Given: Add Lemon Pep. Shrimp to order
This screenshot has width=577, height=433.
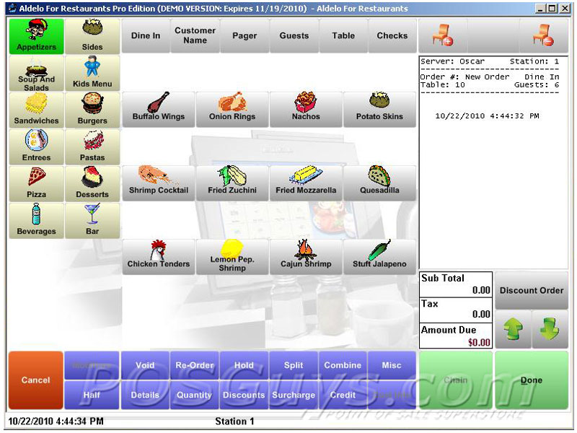Looking at the screenshot, I should pos(232,257).
